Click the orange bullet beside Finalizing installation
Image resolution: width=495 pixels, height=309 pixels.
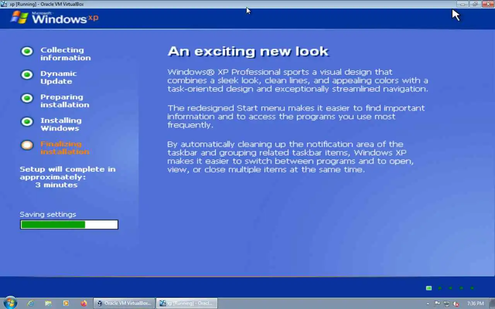point(27,145)
